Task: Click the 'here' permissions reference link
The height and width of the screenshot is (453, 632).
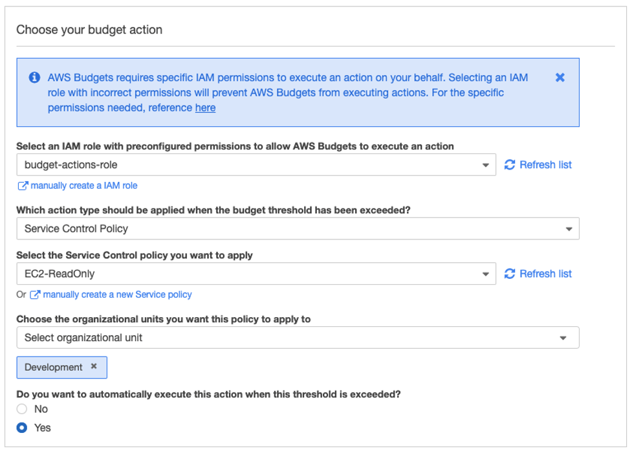Action: pyautogui.click(x=205, y=107)
